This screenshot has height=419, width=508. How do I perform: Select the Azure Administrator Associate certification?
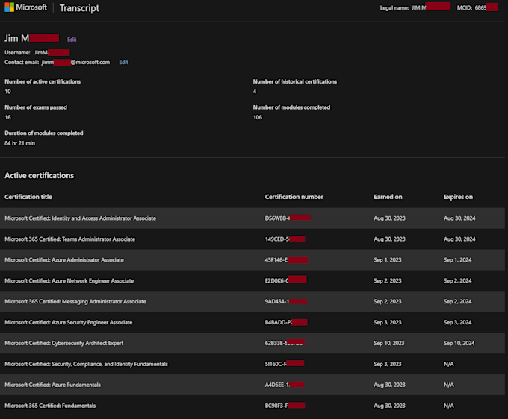point(64,260)
